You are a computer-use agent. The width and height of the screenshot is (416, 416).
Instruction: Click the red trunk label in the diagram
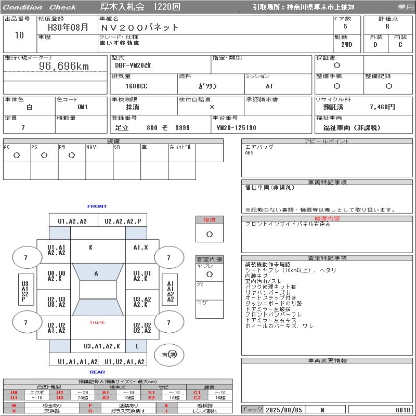(97, 322)
